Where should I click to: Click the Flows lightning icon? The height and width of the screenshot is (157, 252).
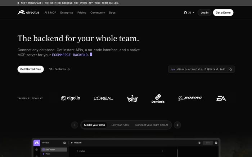point(44,154)
